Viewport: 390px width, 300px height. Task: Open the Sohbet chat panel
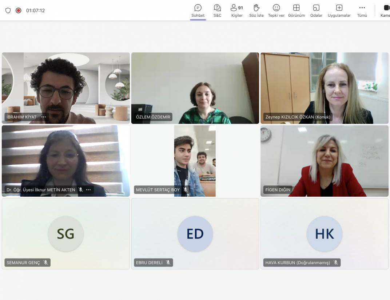(x=198, y=11)
